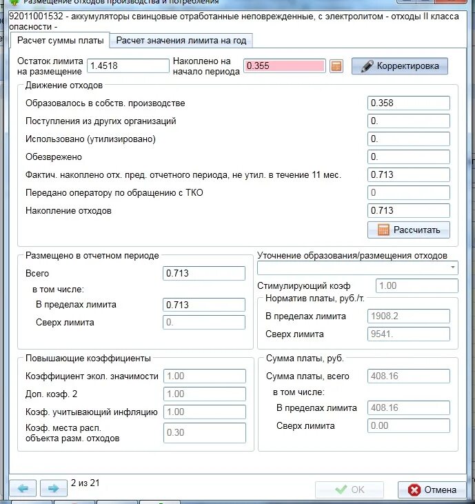Click the Обезврежено input field

coord(409,157)
